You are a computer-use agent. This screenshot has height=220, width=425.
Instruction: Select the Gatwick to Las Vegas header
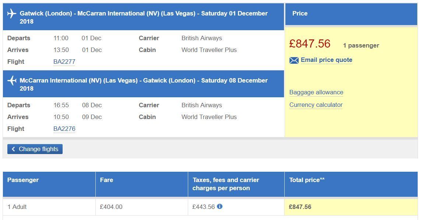(143, 17)
